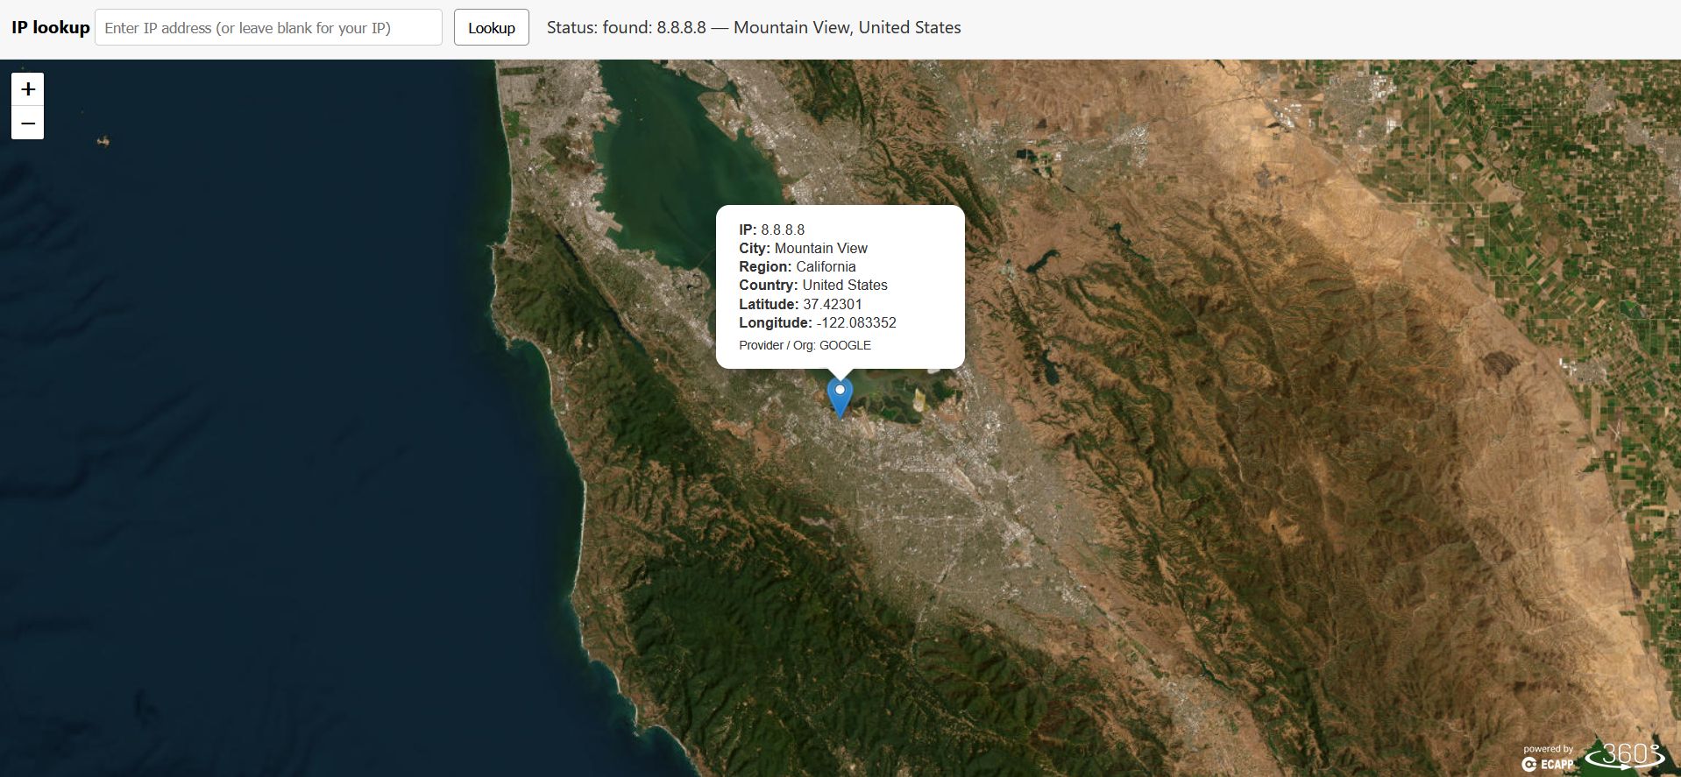
Task: Click the Region: California popup line
Action: [x=797, y=266]
